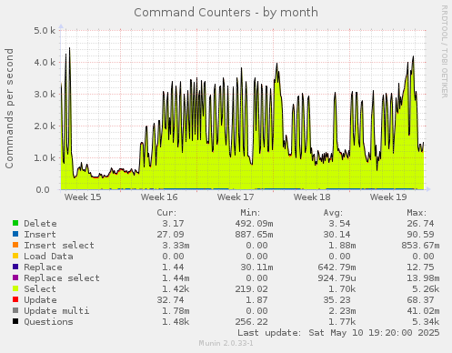Click the Week 19 axis label
The width and height of the screenshot is (452, 353).
pyautogui.click(x=388, y=197)
